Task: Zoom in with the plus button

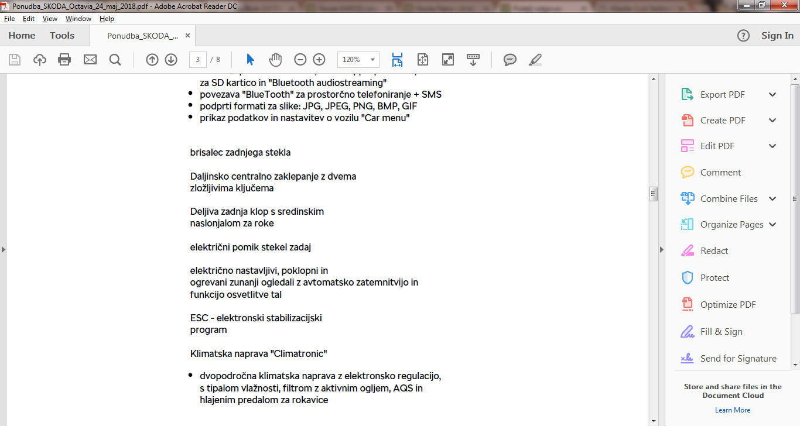Action: pyautogui.click(x=319, y=59)
